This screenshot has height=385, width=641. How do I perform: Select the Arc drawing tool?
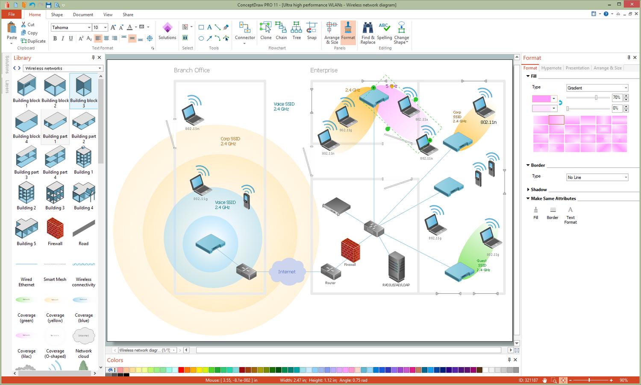[218, 38]
